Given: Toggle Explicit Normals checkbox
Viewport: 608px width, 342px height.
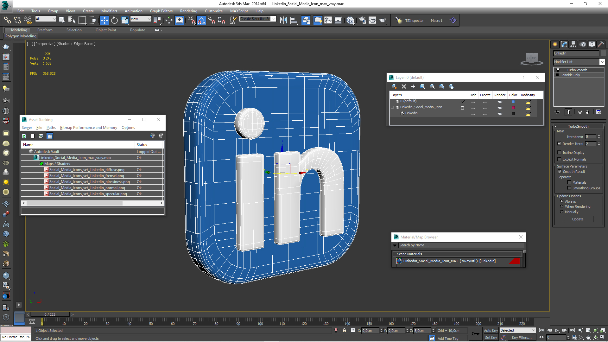Looking at the screenshot, I should coord(560,159).
